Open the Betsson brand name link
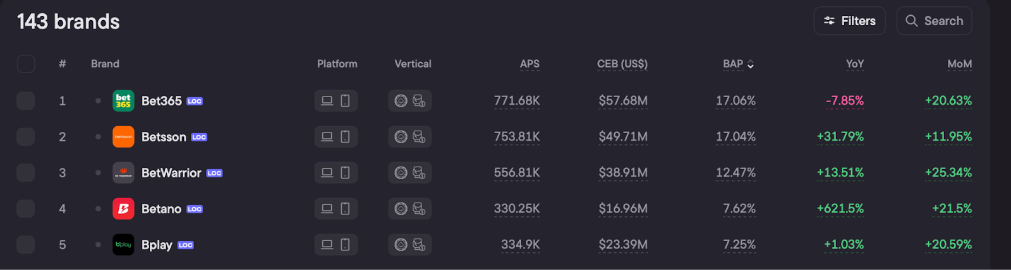 click(164, 137)
